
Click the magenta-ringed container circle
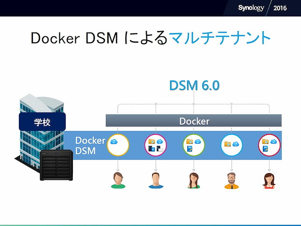(x=156, y=145)
